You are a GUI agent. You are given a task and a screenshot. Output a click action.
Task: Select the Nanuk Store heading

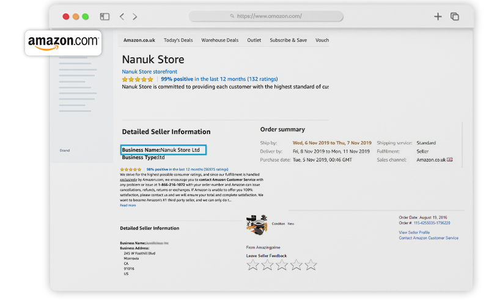[153, 59]
